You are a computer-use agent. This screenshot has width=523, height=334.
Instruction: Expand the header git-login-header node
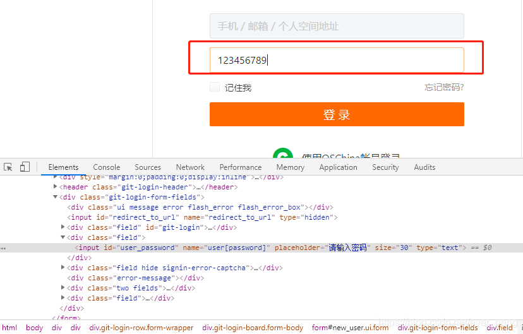(x=56, y=187)
